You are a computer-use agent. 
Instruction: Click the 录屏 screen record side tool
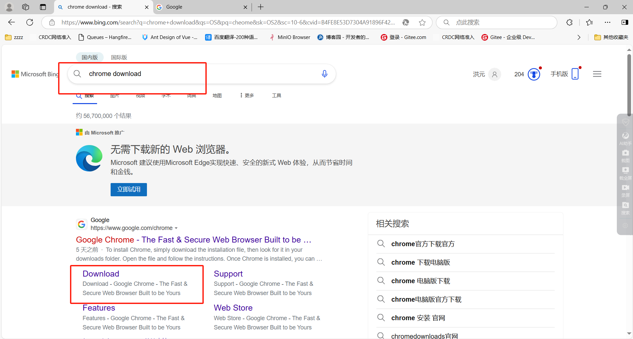click(625, 191)
